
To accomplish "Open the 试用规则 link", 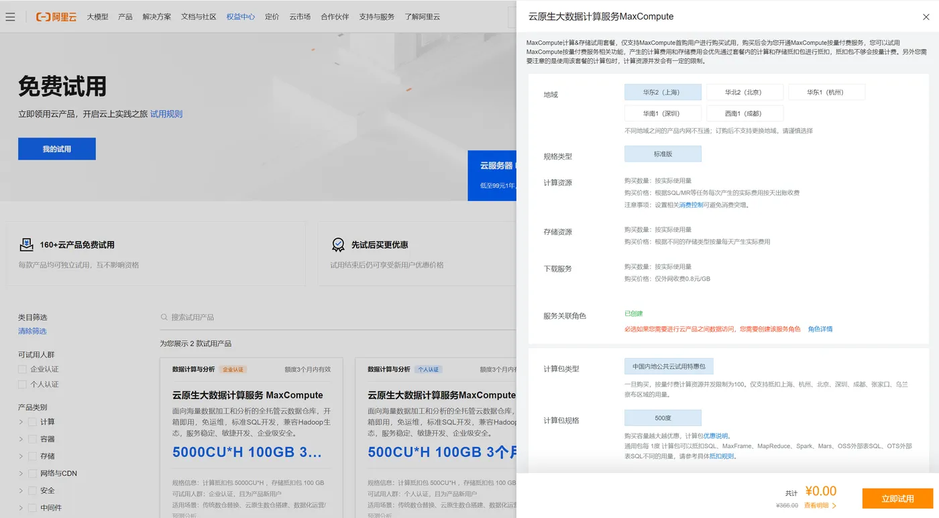I will click(x=166, y=114).
